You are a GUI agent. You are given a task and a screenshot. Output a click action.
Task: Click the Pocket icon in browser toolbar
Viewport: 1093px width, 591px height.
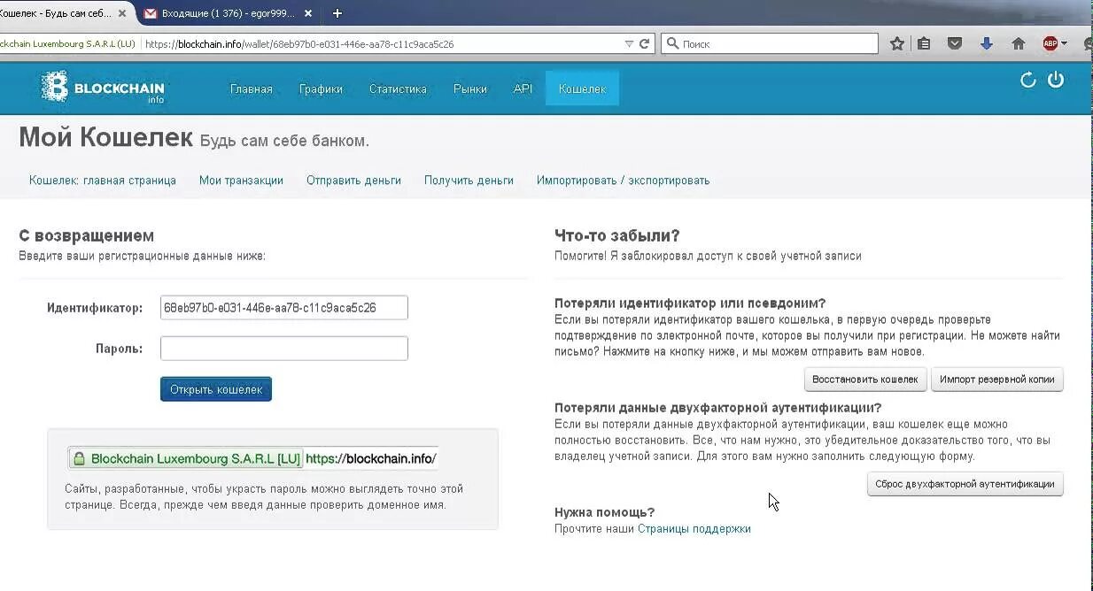tap(955, 43)
